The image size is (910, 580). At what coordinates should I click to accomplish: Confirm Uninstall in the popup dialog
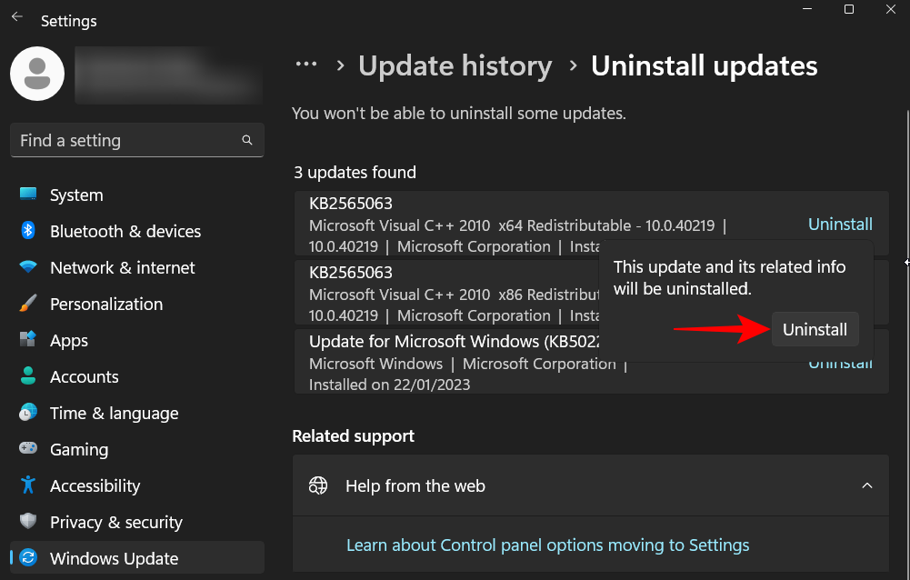(815, 329)
